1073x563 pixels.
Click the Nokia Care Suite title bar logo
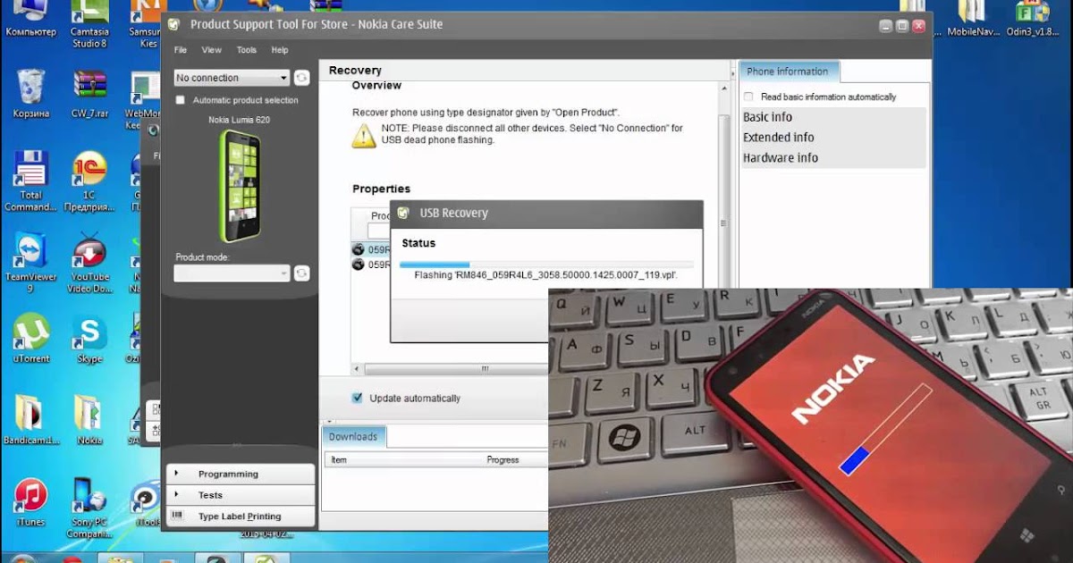pos(173,24)
